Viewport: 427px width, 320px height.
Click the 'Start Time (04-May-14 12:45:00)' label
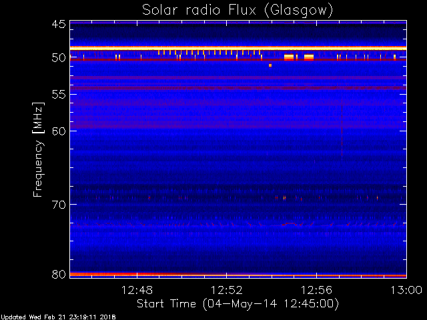pos(238,304)
